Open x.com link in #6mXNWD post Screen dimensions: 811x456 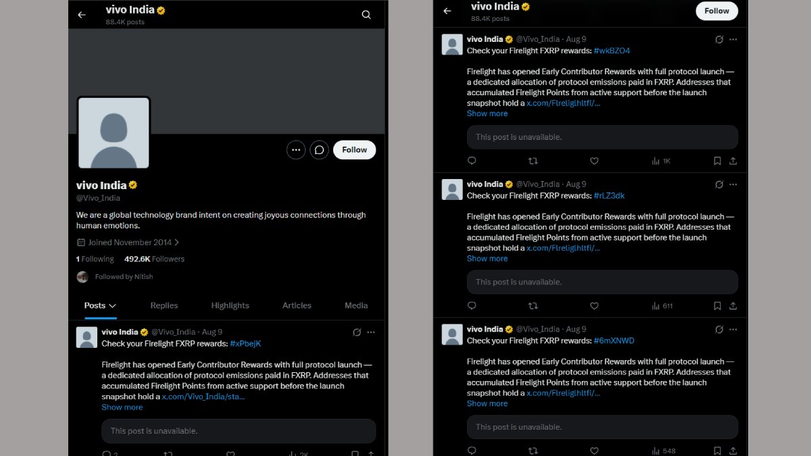click(x=564, y=393)
